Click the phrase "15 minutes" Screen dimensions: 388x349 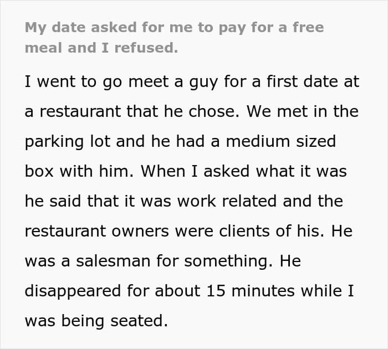(x=251, y=291)
